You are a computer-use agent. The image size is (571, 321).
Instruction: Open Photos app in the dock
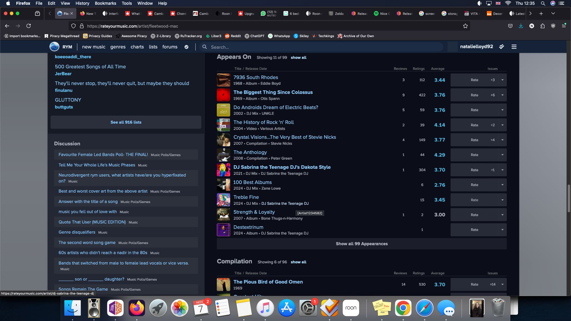click(179, 308)
